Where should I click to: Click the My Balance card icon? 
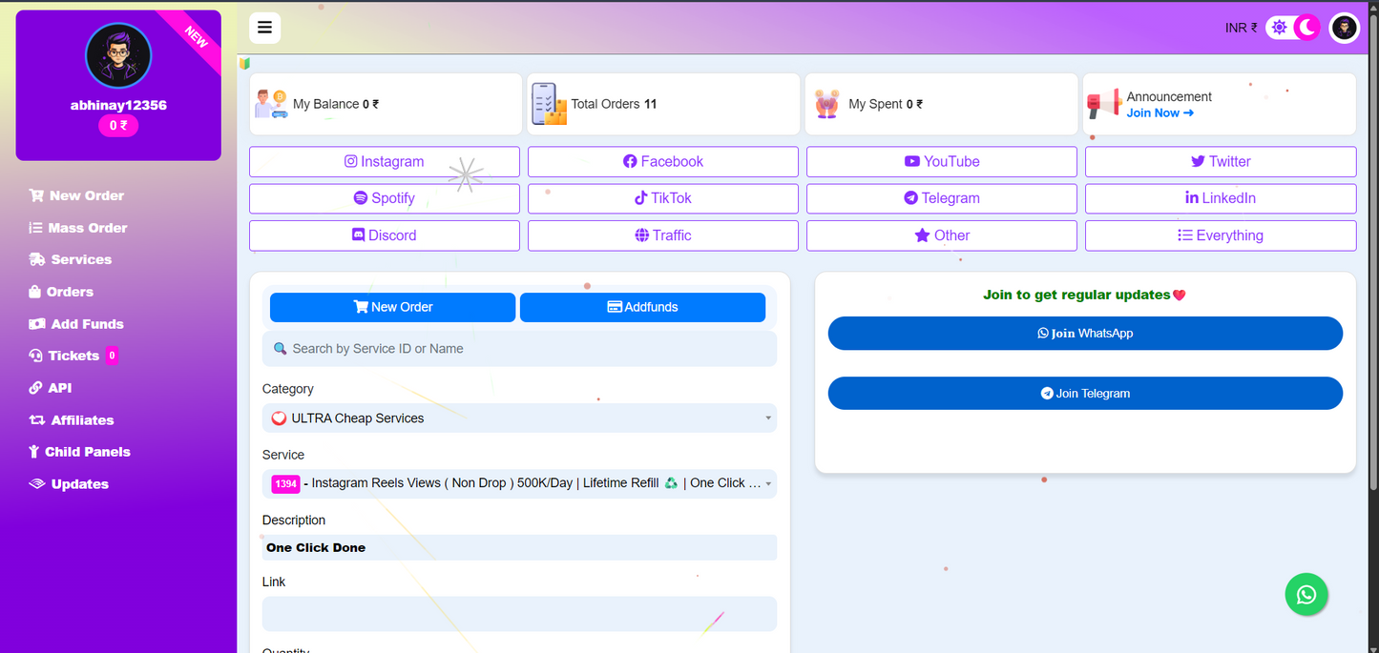271,104
